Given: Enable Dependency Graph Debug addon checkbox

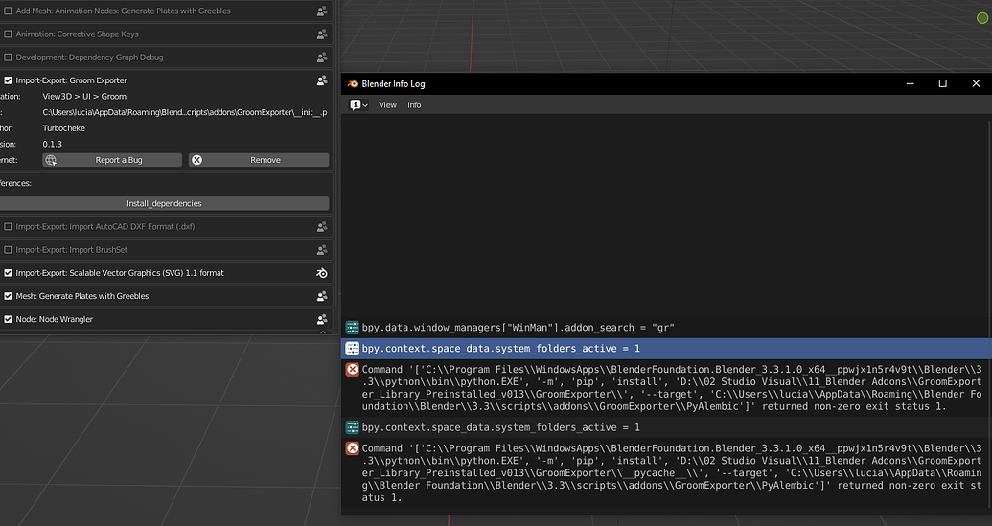Looking at the screenshot, I should (x=8, y=57).
